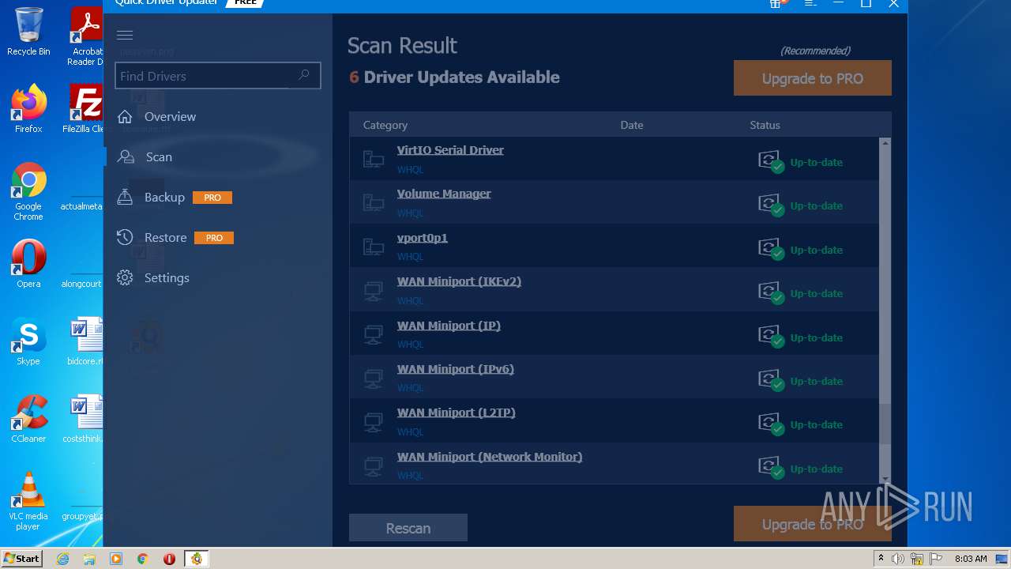Click the Status column header
Image resolution: width=1011 pixels, height=569 pixels.
765,125
